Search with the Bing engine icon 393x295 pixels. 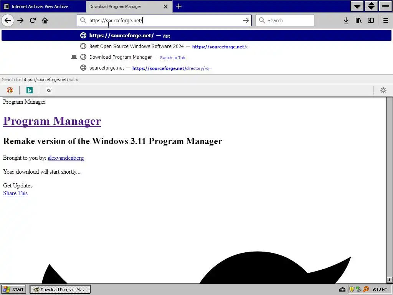[29, 90]
